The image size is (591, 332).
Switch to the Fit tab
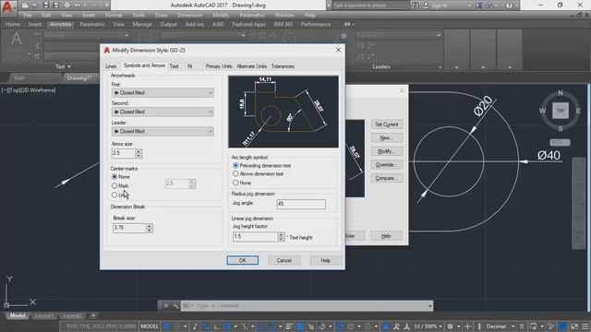[x=190, y=66]
